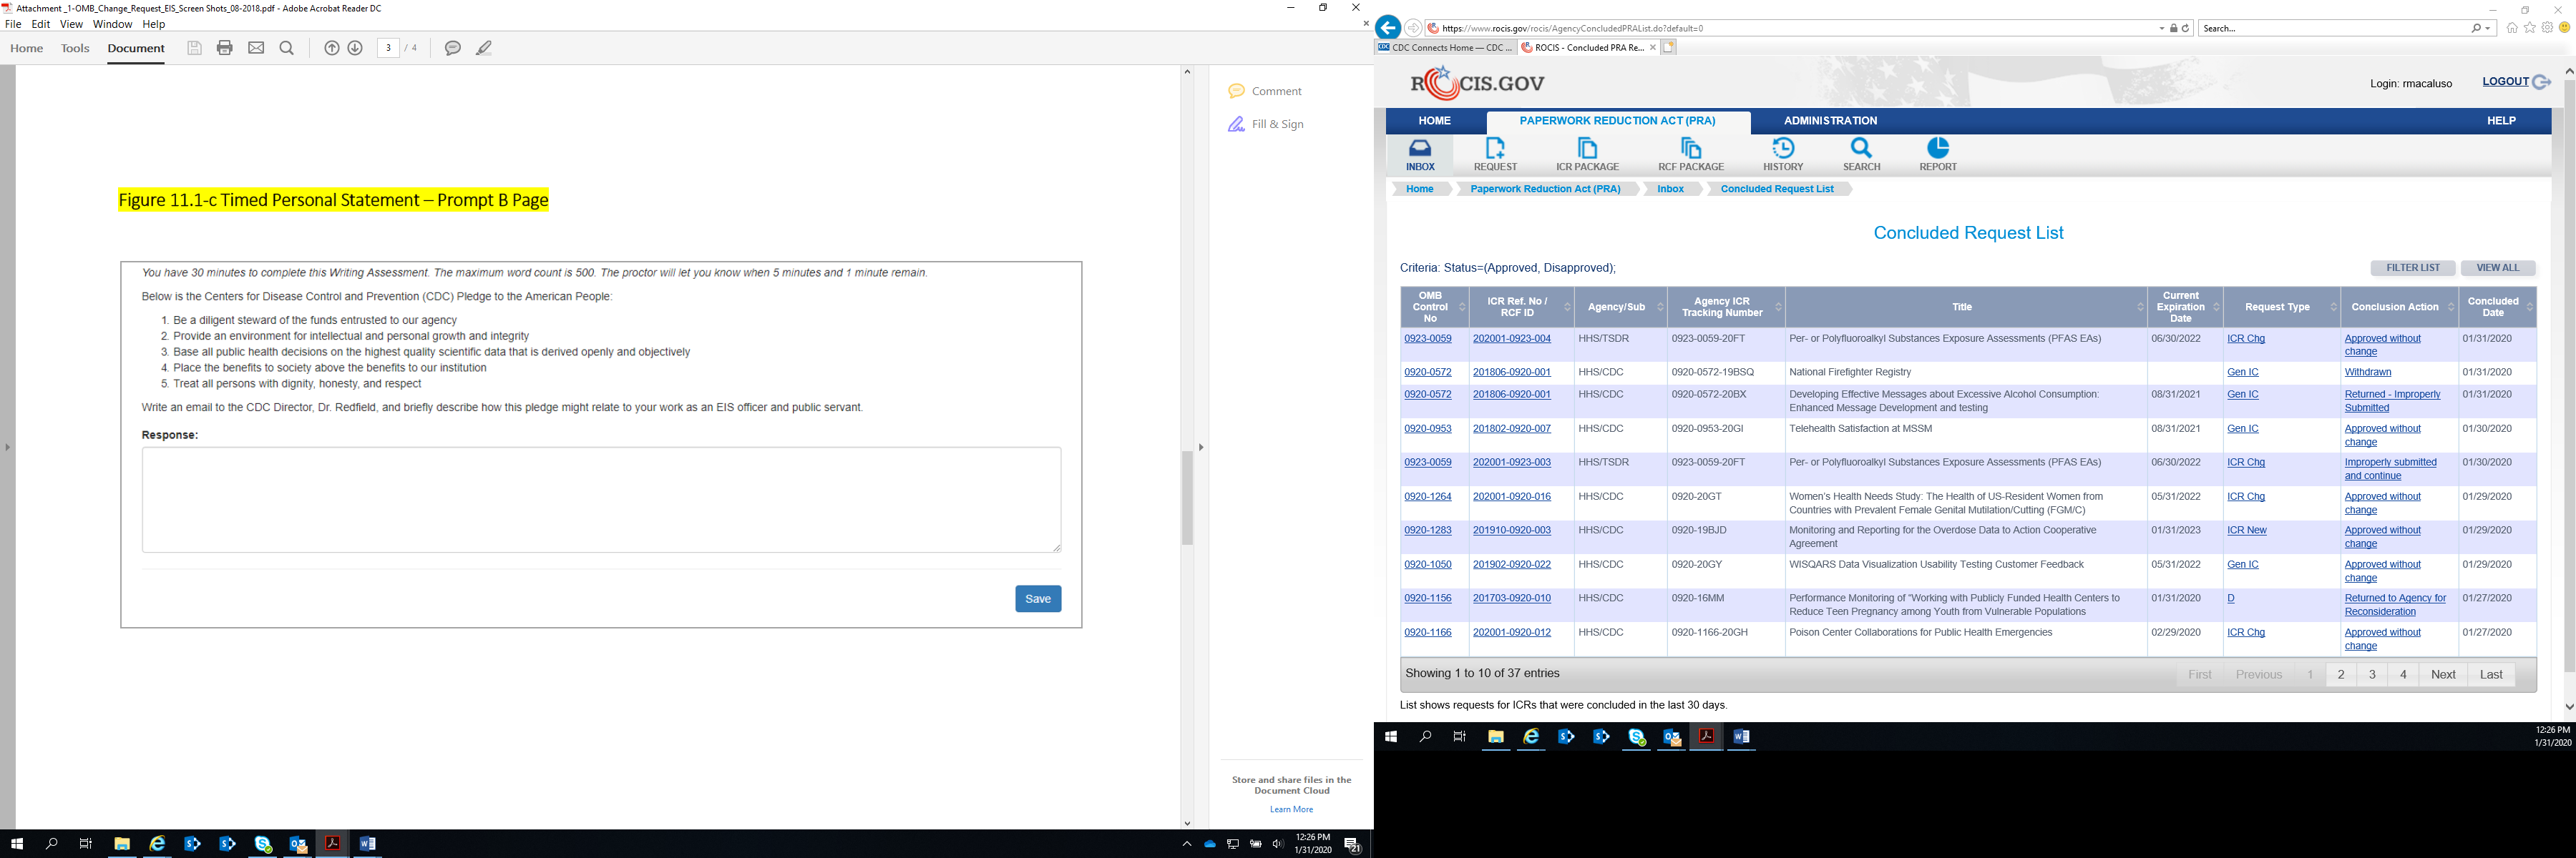Viewport: 2576px width, 858px height.
Task: Go to next page with down arrow
Action: tap(355, 48)
